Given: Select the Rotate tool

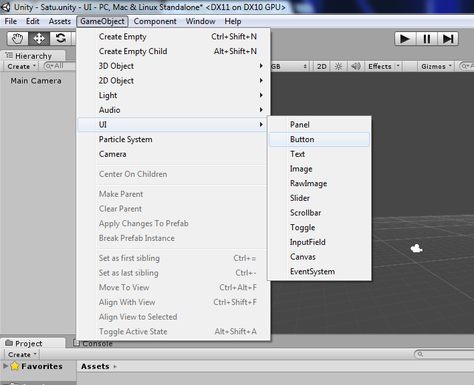Looking at the screenshot, I should pos(60,39).
